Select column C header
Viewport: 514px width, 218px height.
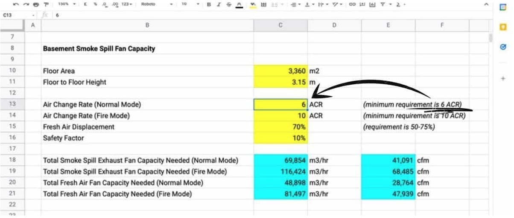280,25
